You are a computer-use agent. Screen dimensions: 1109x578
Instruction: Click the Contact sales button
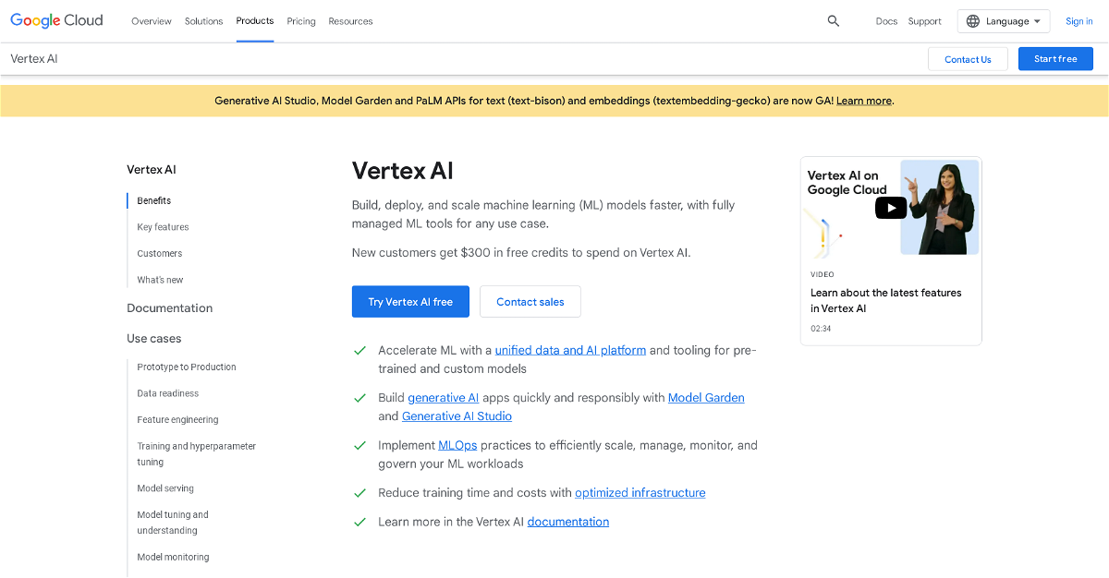(530, 302)
